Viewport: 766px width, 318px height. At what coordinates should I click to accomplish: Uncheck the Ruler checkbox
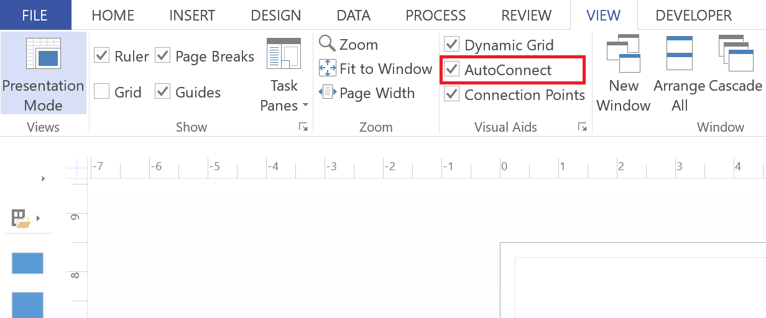(102, 55)
